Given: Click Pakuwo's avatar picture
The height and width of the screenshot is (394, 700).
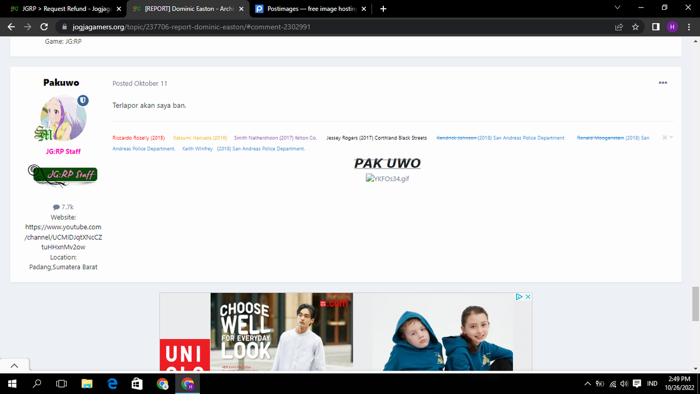Looking at the screenshot, I should (63, 118).
